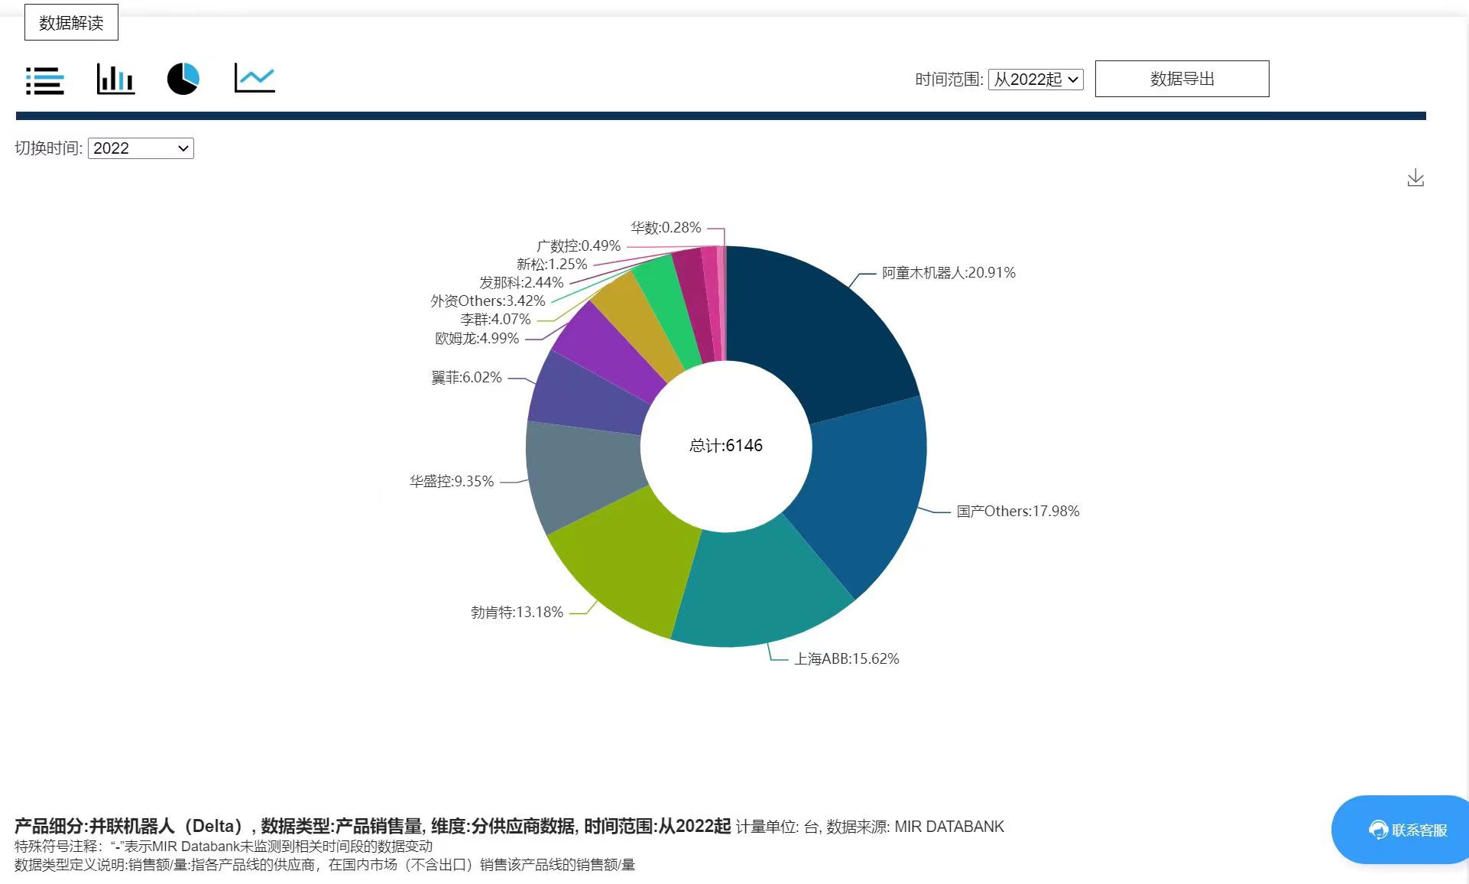
Task: Download chart image via arrow icon
Action: click(1415, 178)
